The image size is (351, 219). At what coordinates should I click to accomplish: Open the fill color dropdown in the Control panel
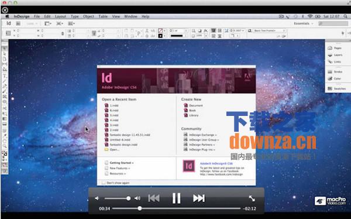165,30
